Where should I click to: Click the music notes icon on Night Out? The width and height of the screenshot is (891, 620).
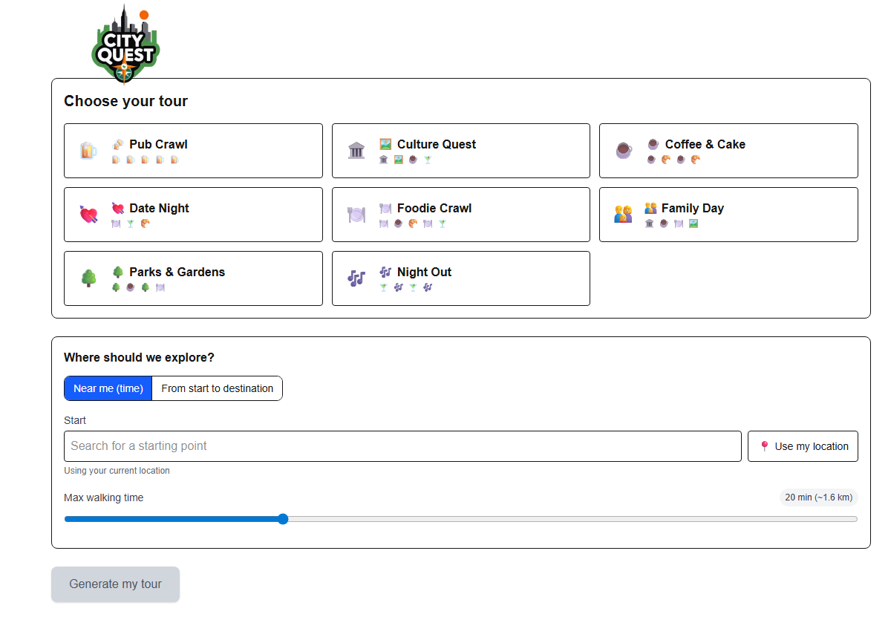[356, 278]
